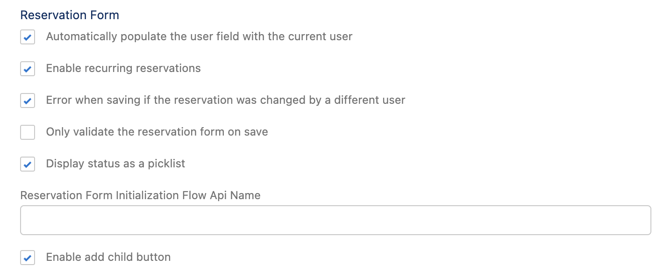Turn off the add child button checkbox
The width and height of the screenshot is (671, 273).
coord(28,258)
